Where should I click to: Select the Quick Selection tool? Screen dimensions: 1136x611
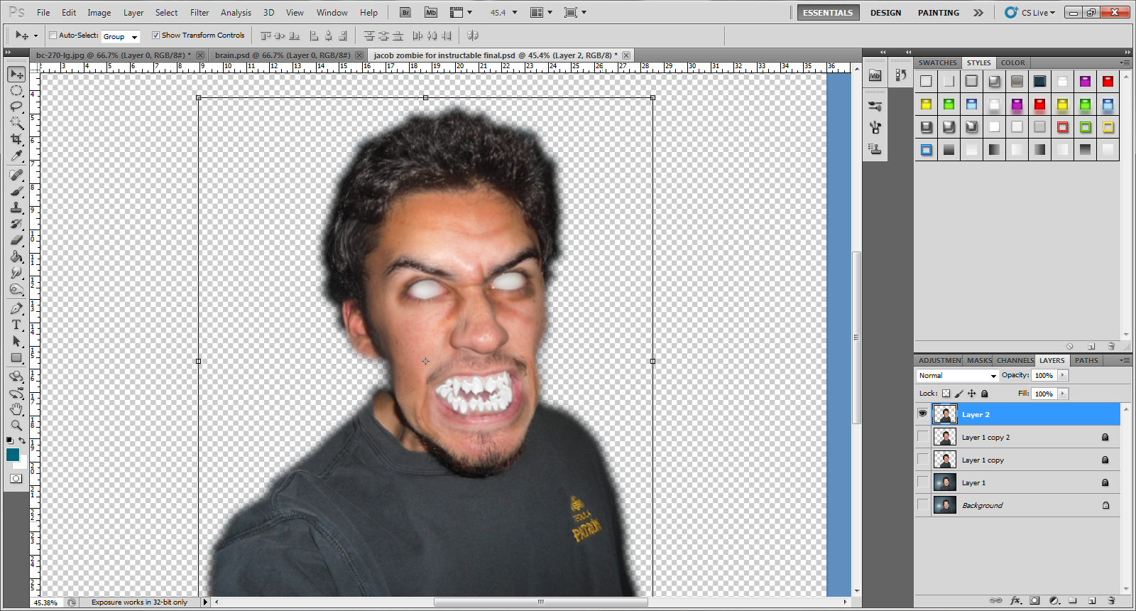(x=16, y=123)
